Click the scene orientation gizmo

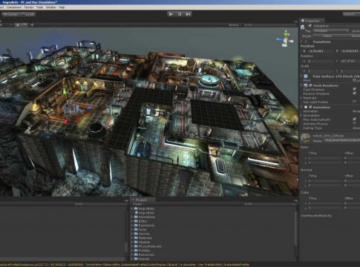click(x=286, y=39)
